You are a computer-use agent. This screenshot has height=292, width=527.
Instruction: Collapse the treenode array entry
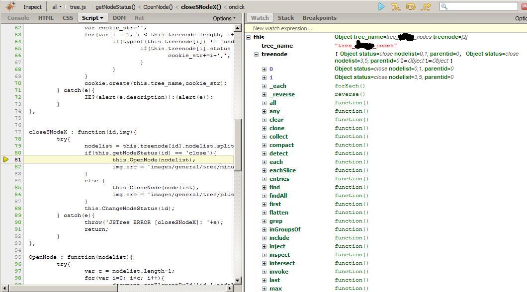coord(257,54)
